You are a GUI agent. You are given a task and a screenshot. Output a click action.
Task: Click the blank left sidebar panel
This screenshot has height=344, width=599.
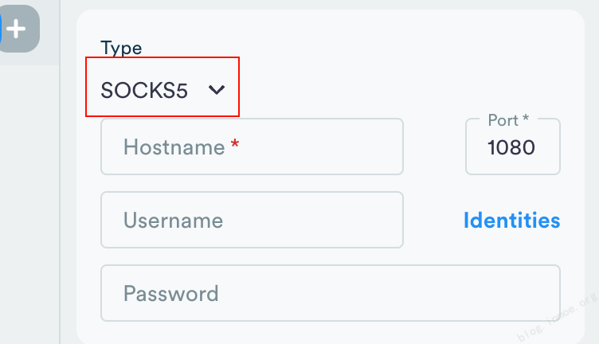coord(29,199)
